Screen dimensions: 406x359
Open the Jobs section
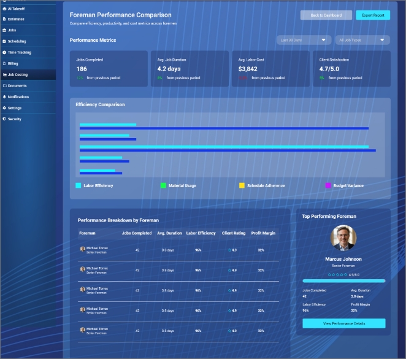(x=28, y=30)
